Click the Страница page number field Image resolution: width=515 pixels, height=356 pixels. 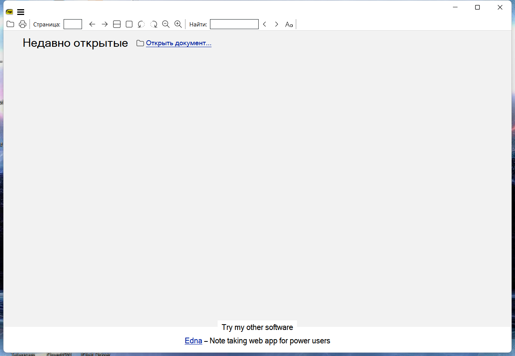click(73, 24)
